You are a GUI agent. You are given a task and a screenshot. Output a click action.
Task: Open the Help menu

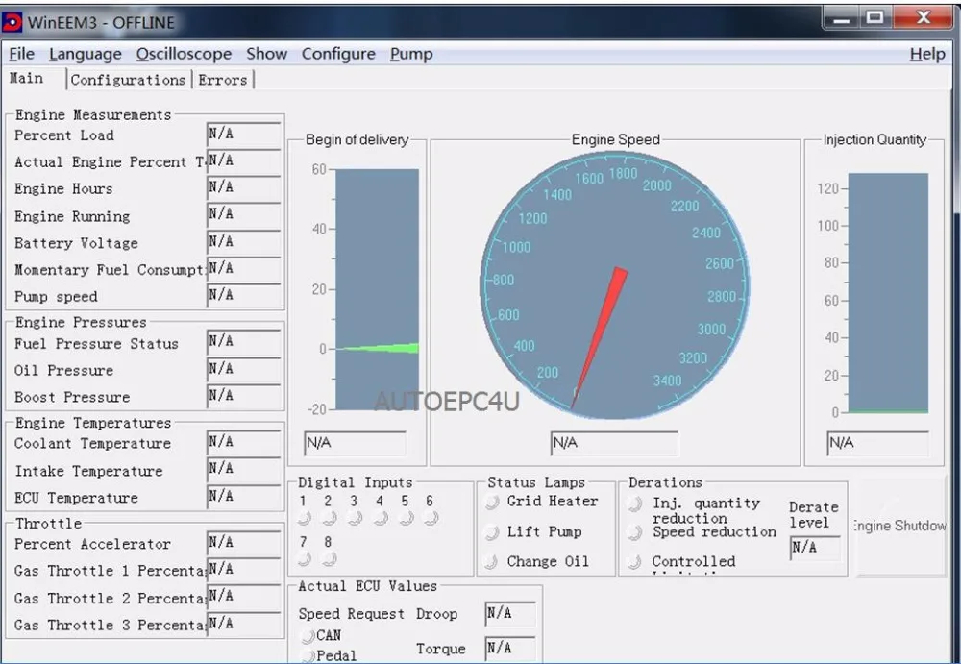927,54
